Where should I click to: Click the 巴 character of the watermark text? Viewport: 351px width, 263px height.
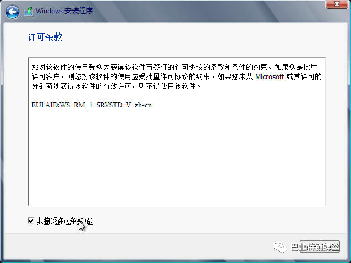pyautogui.click(x=294, y=247)
